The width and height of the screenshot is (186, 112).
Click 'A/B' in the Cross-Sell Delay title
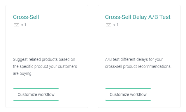tap(153, 17)
